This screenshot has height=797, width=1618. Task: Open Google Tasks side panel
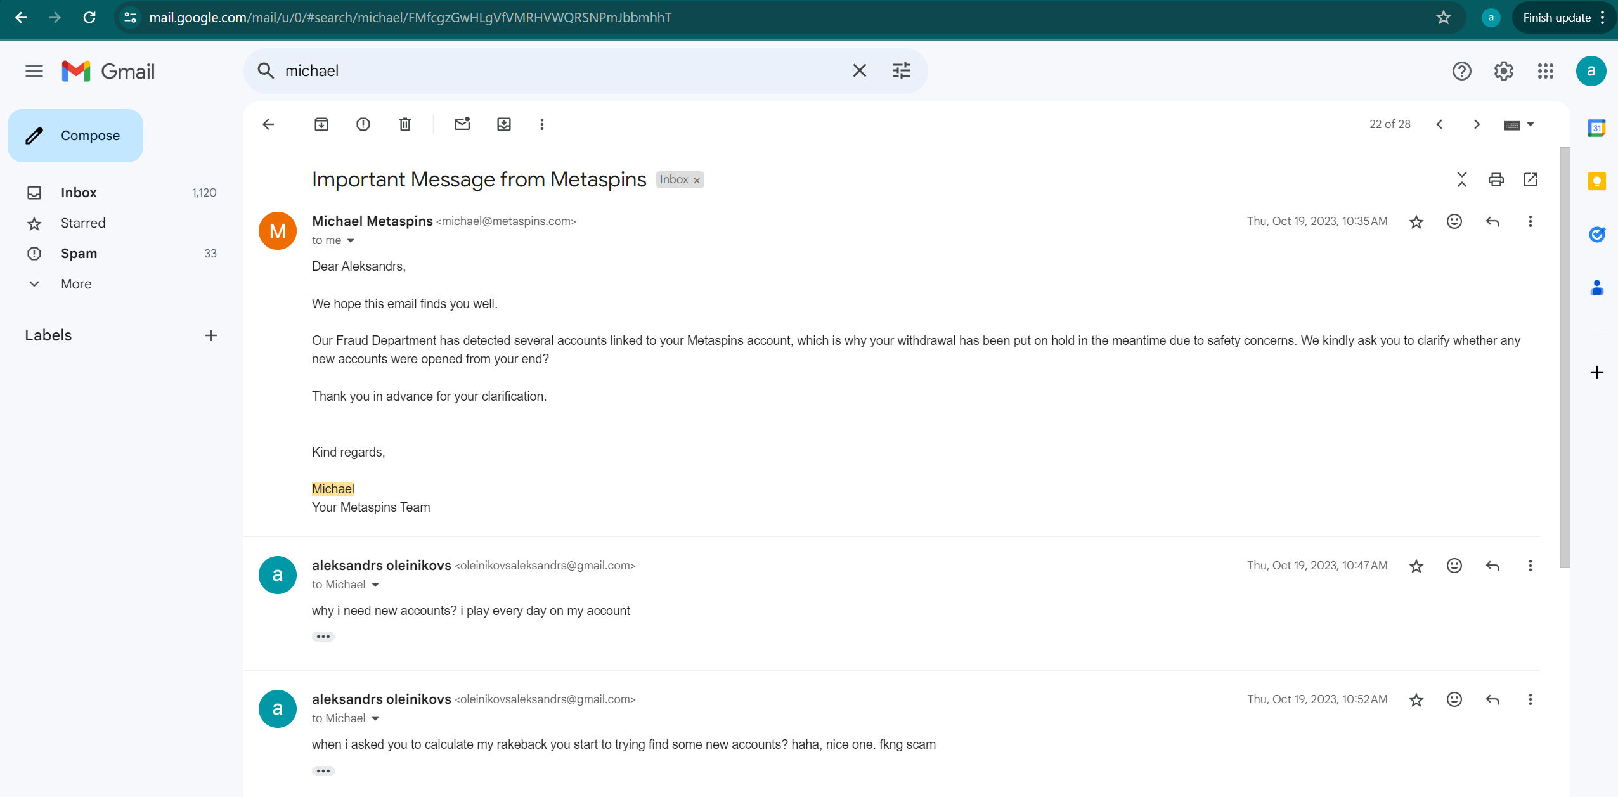(x=1597, y=235)
